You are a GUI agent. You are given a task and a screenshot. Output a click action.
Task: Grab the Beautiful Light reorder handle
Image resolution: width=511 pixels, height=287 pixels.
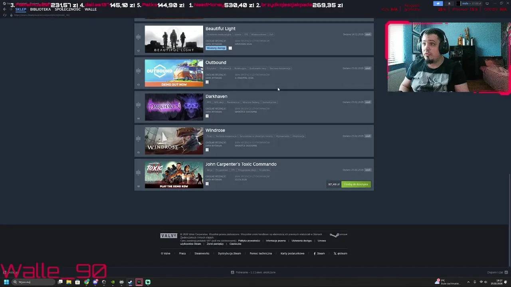point(138,37)
